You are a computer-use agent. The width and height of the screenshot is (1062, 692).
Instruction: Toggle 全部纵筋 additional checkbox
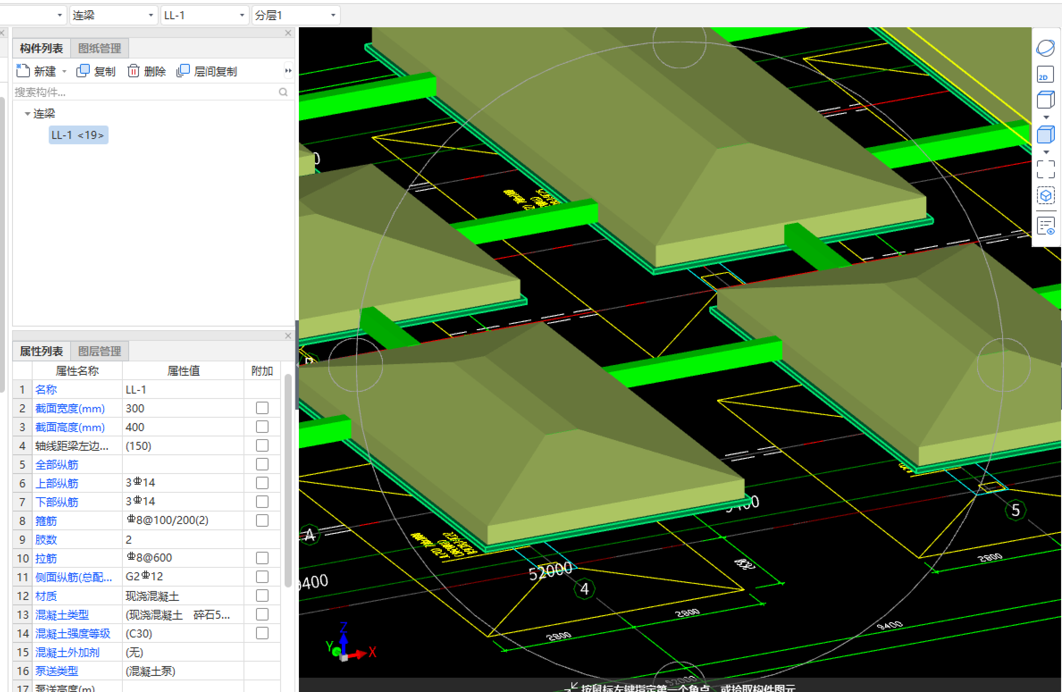(x=262, y=464)
